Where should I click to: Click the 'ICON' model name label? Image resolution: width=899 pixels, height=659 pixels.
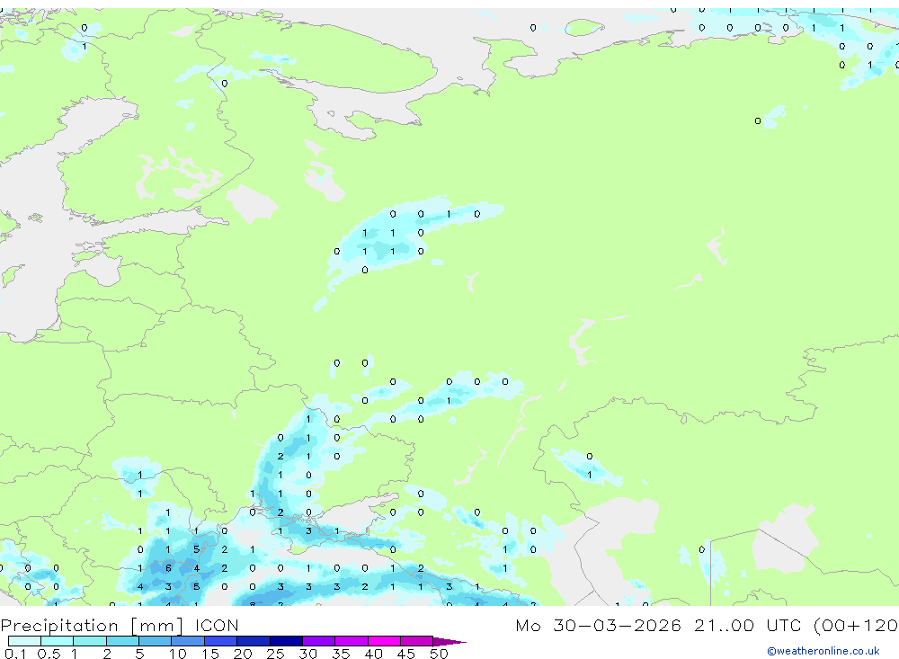coord(217,626)
